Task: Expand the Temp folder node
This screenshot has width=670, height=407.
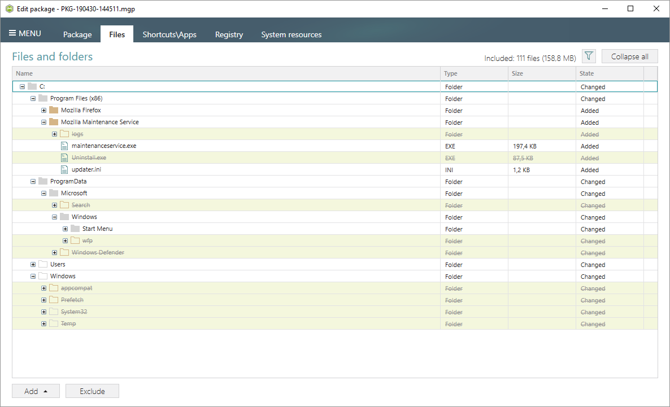Action: pyautogui.click(x=43, y=323)
